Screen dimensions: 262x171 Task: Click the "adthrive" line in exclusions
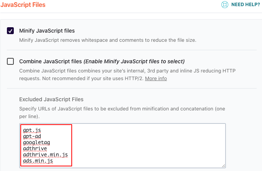click(35, 149)
